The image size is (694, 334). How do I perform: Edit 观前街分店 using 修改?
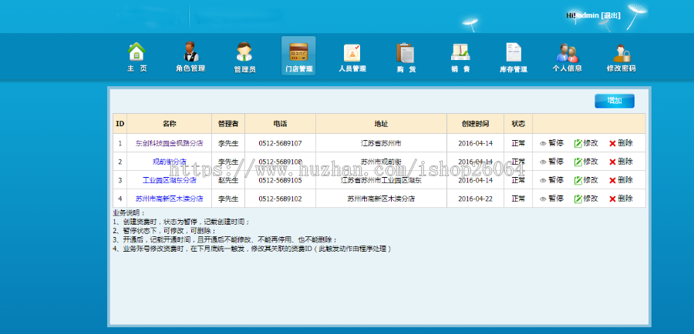(586, 162)
